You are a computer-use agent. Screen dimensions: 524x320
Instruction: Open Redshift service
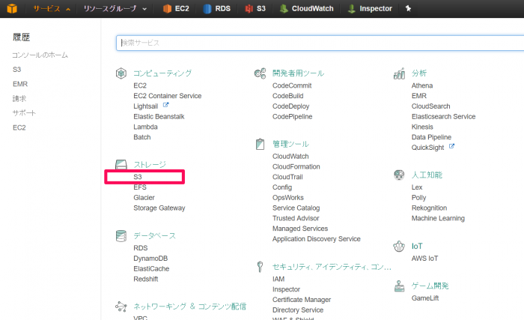(x=146, y=279)
